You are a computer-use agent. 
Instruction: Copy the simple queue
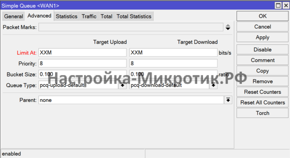262,71
